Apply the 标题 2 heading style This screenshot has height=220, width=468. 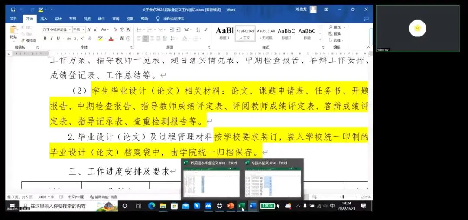[286, 33]
